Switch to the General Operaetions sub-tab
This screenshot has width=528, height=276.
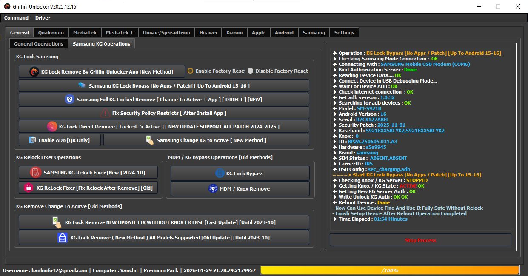(x=39, y=44)
